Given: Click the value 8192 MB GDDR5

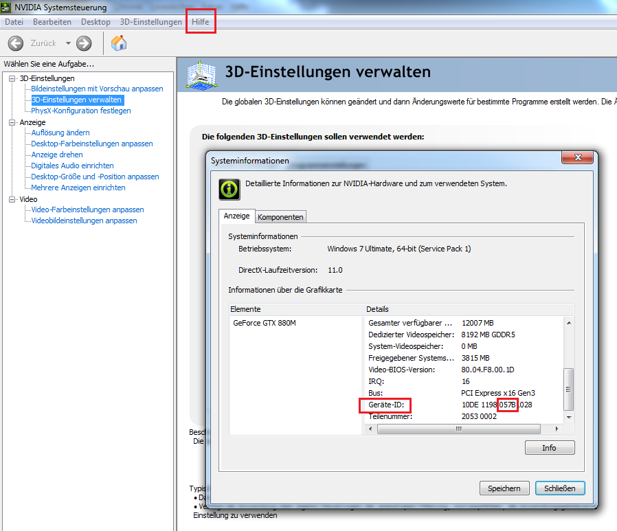Looking at the screenshot, I should coord(488,335).
